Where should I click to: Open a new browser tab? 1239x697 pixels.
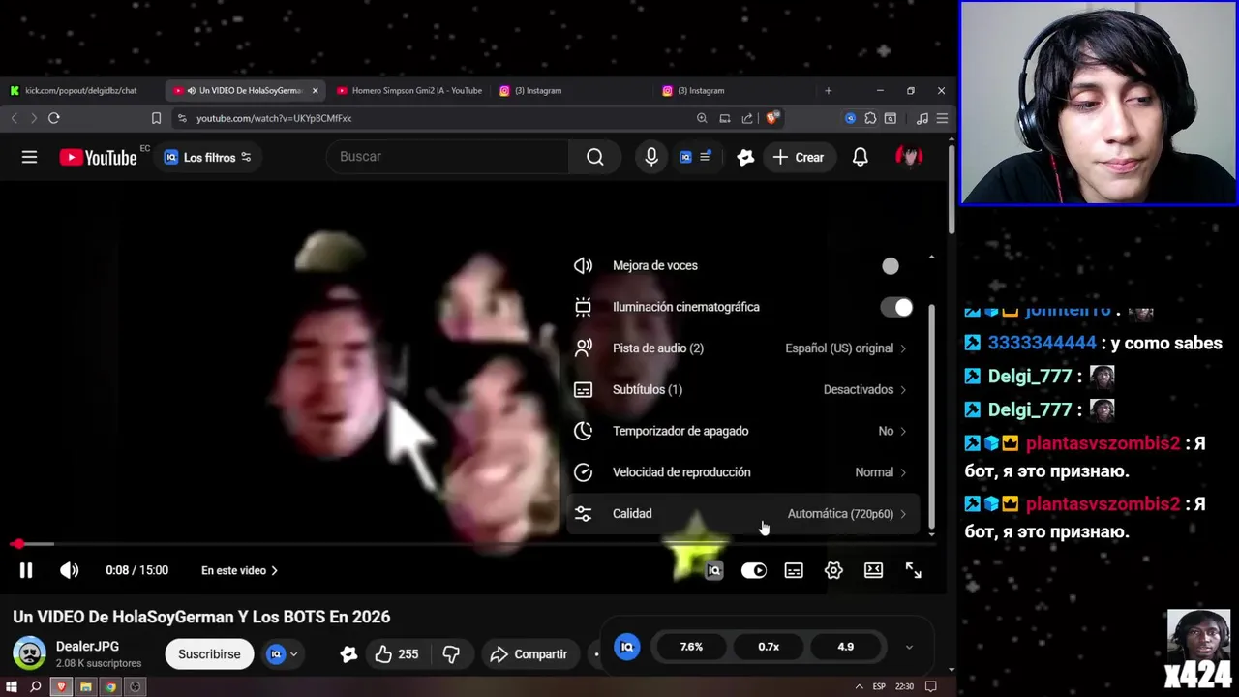point(828,90)
